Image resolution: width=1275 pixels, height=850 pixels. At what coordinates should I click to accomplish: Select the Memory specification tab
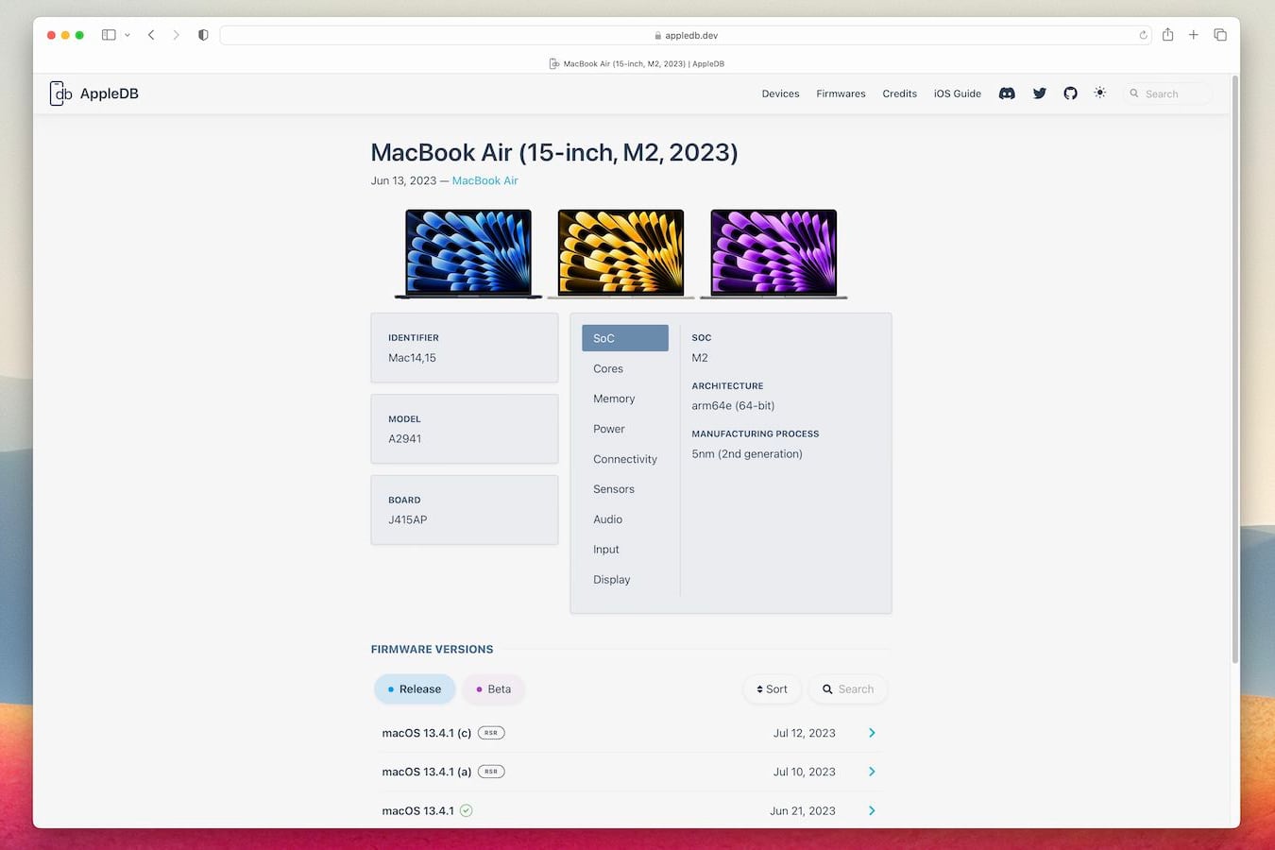point(625,399)
